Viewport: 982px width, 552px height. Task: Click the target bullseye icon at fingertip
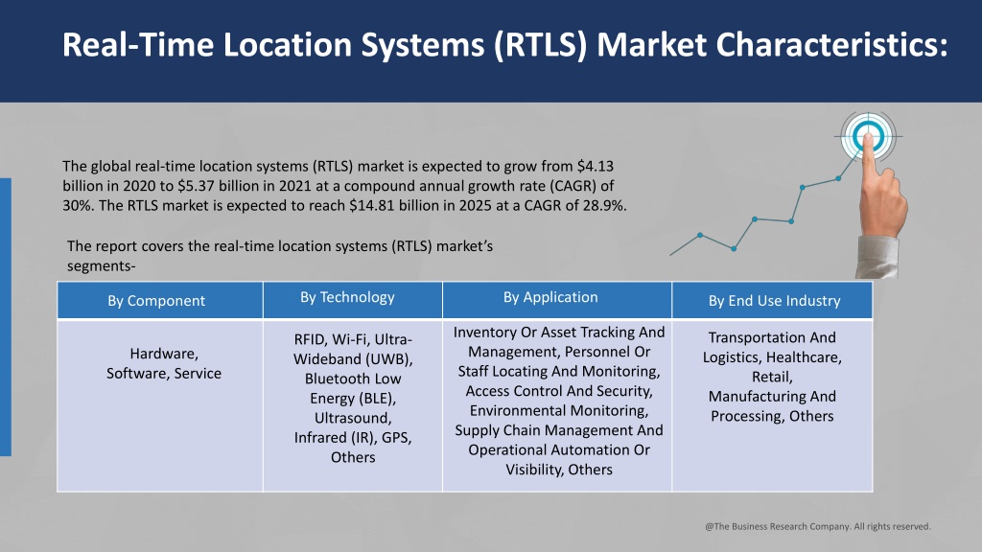click(868, 136)
